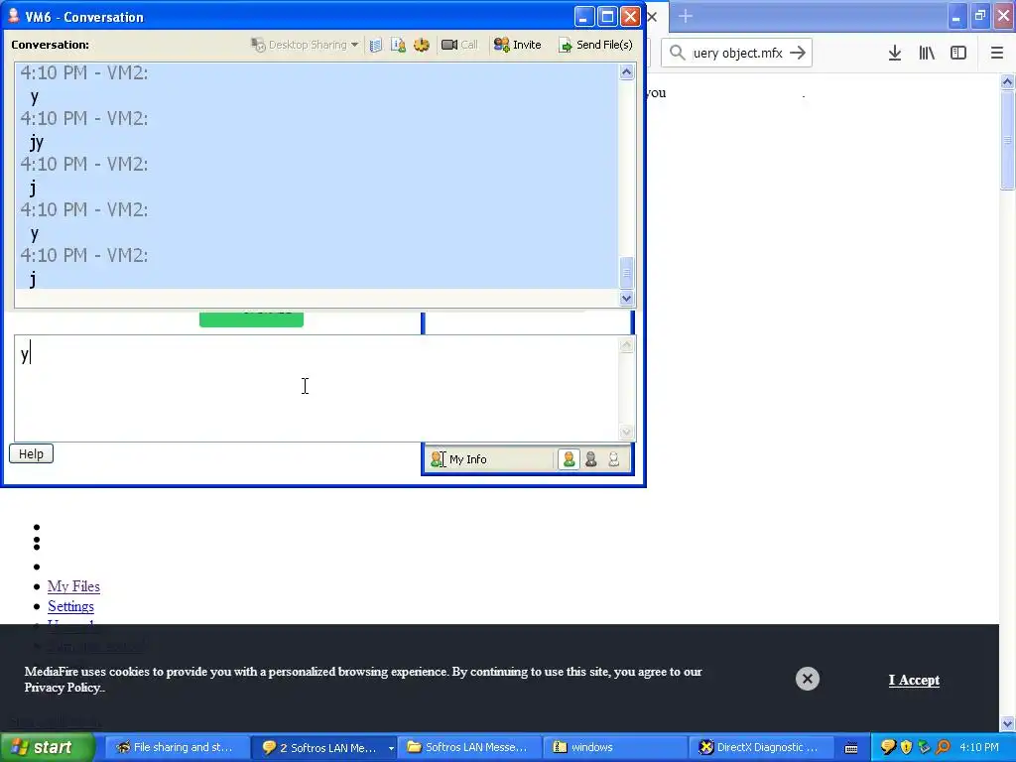Click conversation history scrollbar thumb
The image size is (1016, 762).
point(626,272)
